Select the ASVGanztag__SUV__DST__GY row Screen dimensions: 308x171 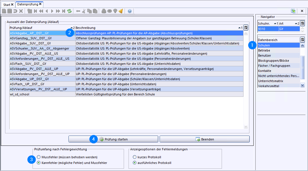126,38
